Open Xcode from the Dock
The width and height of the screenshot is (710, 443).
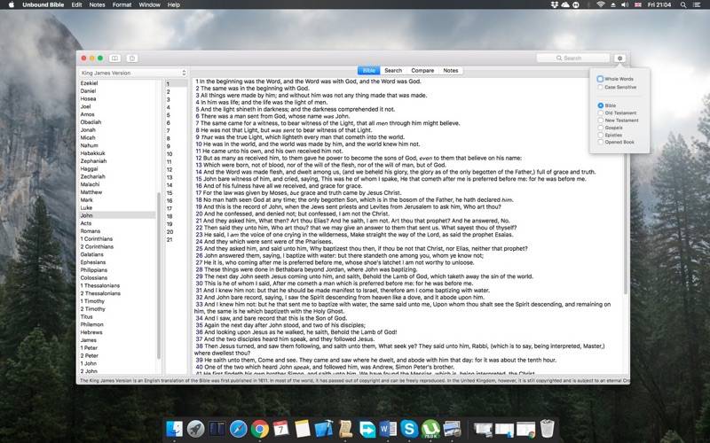click(x=324, y=429)
